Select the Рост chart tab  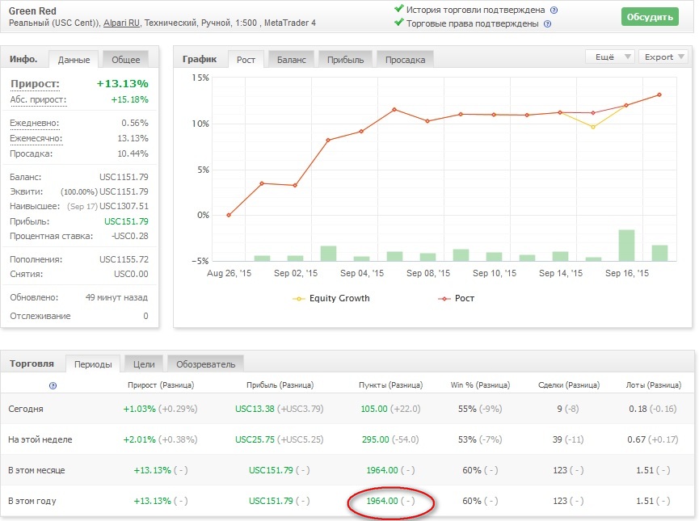[x=246, y=60]
